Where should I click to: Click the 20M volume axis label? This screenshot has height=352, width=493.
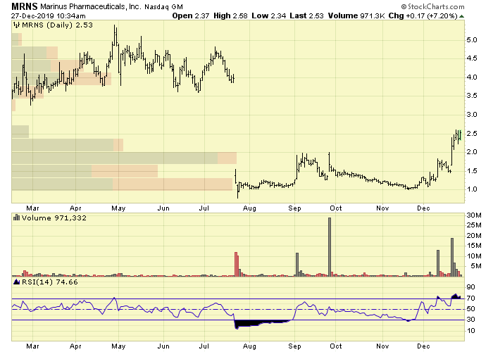tap(474, 236)
